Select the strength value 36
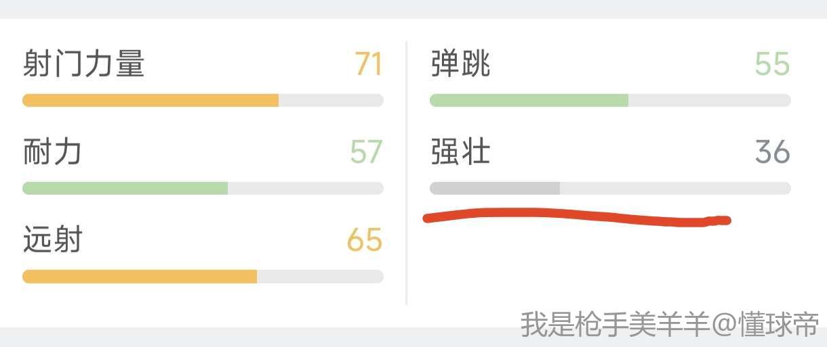Viewport: 827px width, 347px height. (x=773, y=152)
